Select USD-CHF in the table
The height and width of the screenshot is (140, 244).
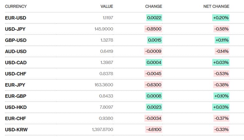(15, 74)
